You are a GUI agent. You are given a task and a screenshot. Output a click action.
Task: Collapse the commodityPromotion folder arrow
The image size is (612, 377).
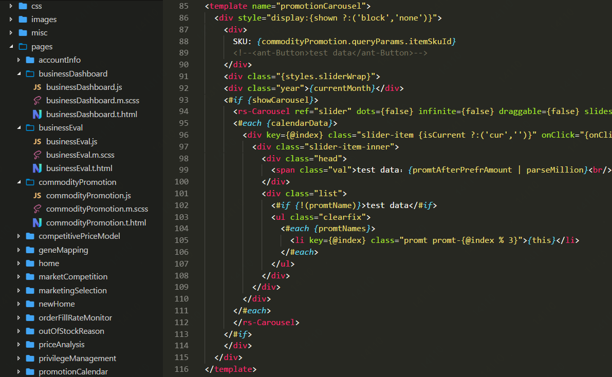[x=18, y=182]
